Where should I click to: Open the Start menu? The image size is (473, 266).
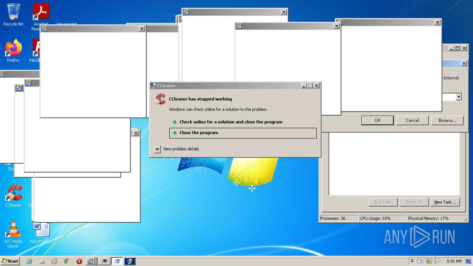(x=10, y=261)
